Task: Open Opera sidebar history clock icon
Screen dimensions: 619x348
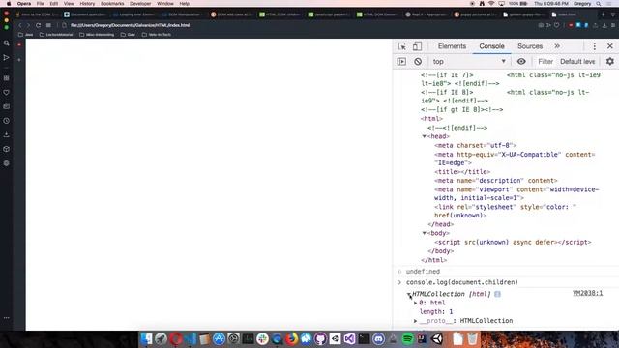Action: (7, 121)
